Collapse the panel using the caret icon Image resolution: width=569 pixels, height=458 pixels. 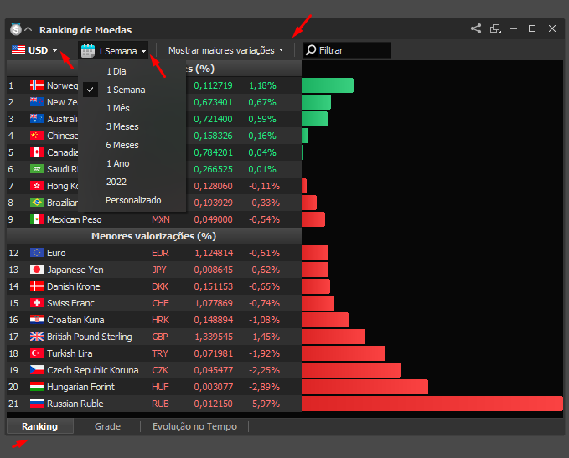pyautogui.click(x=28, y=29)
